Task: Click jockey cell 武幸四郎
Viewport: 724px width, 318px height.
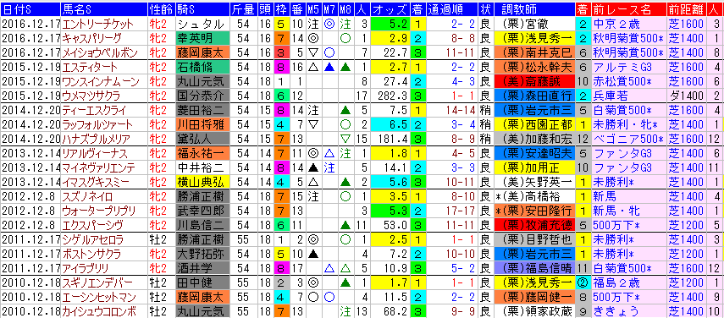Action: [202, 211]
